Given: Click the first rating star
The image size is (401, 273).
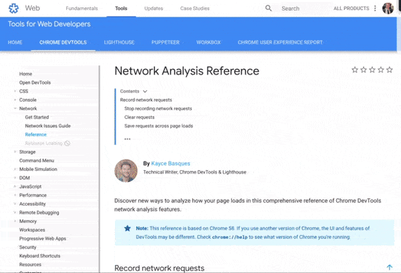Looking at the screenshot, I should click(x=355, y=69).
